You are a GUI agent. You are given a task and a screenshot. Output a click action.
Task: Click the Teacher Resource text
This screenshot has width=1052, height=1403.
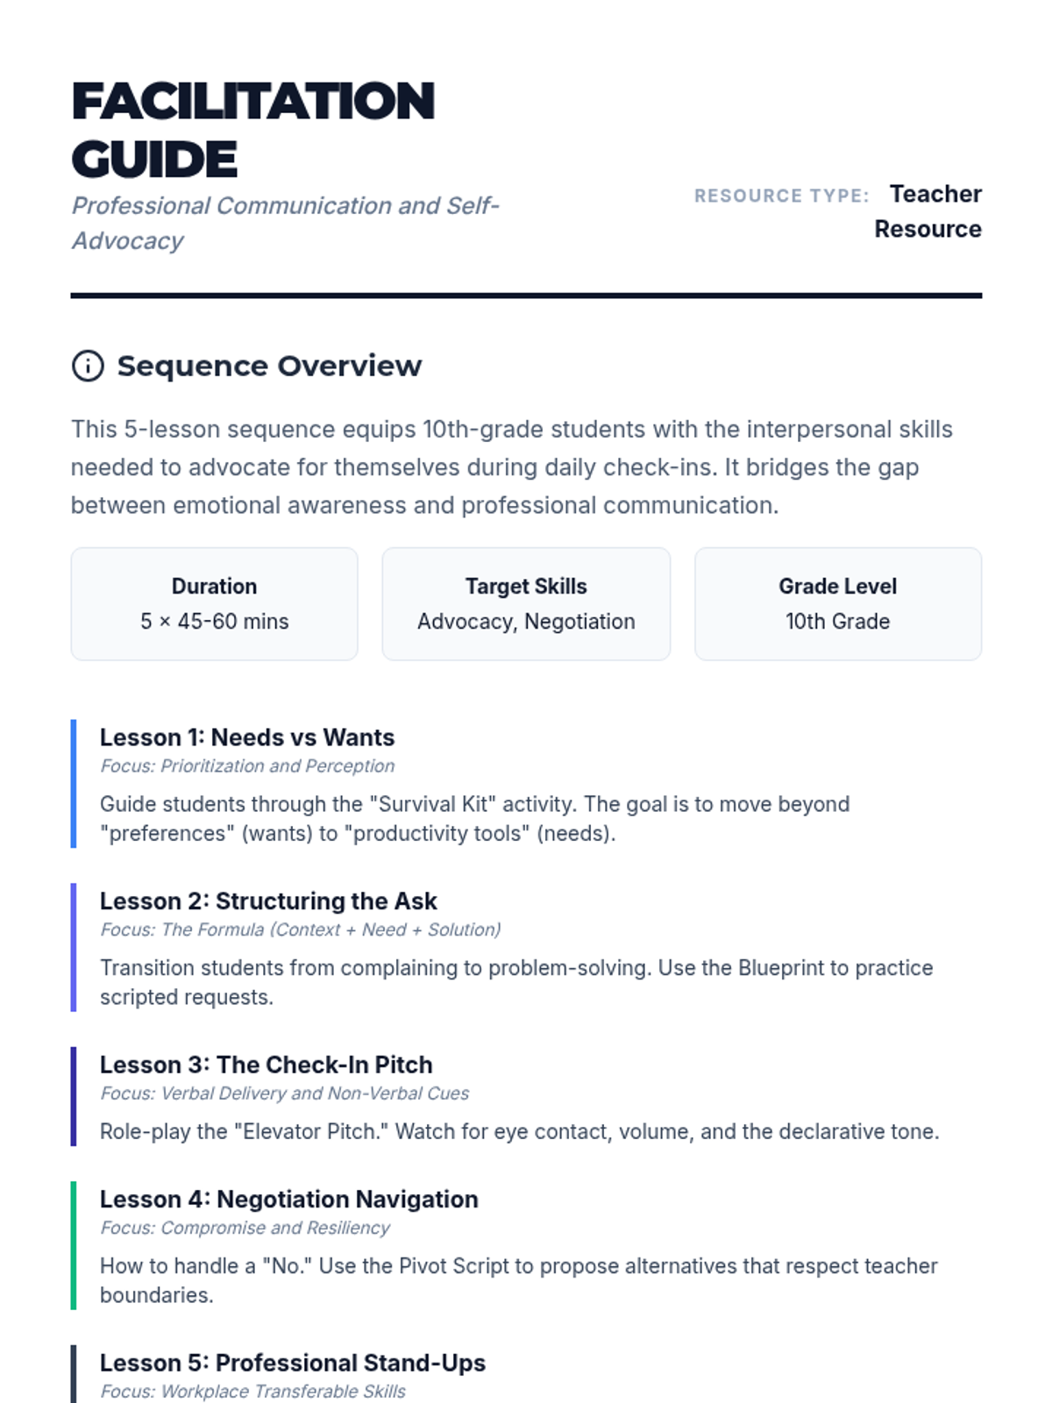(x=929, y=211)
